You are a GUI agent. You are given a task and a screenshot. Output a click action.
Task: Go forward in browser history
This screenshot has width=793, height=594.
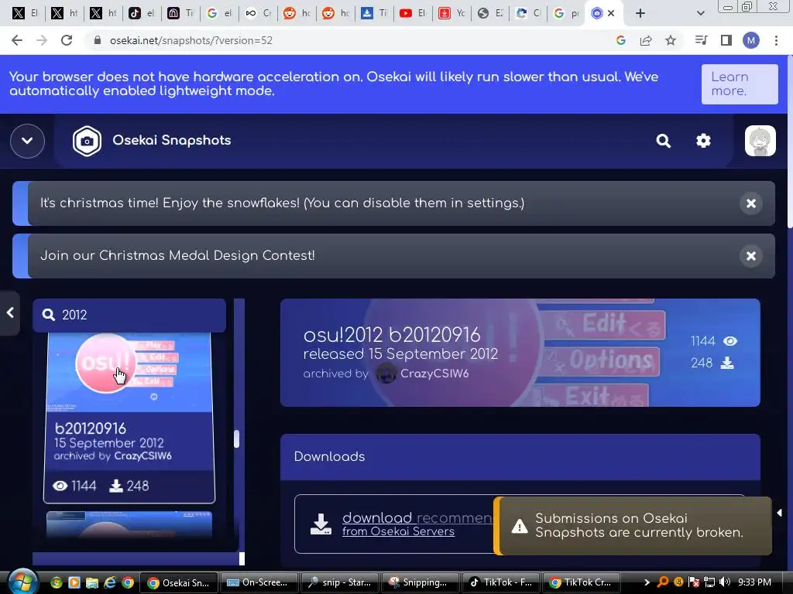(42, 40)
